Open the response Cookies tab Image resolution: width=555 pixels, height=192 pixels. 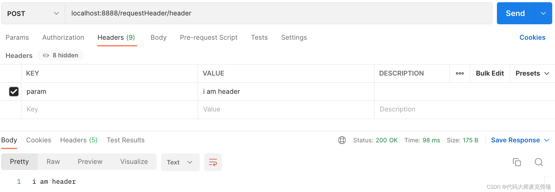39,140
